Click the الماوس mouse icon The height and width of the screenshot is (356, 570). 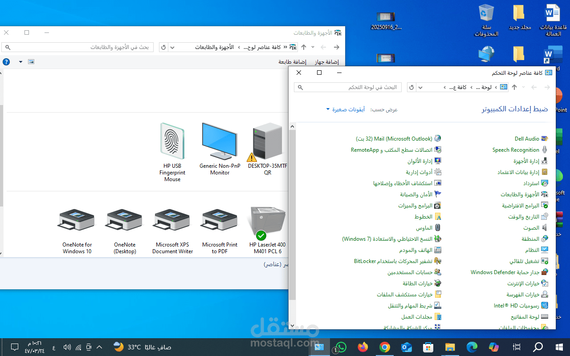[x=438, y=228]
